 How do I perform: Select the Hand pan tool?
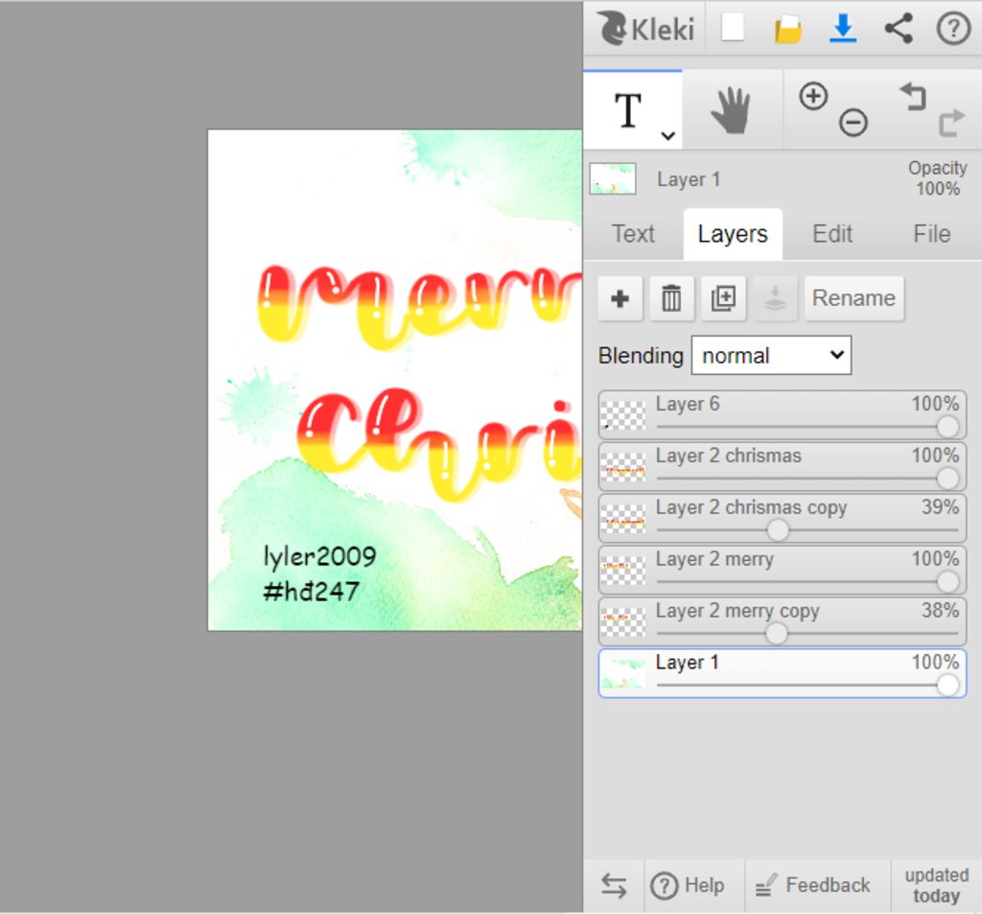732,110
